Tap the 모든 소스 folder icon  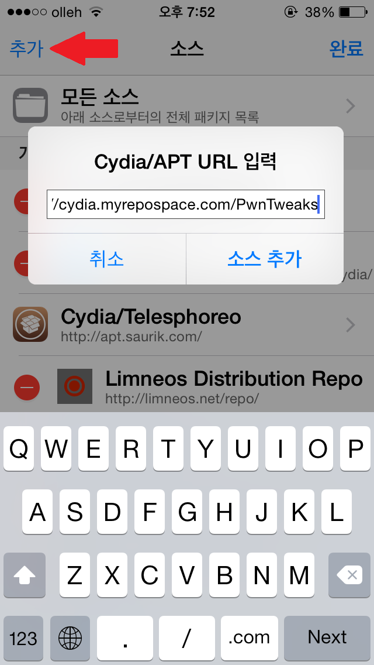point(30,105)
